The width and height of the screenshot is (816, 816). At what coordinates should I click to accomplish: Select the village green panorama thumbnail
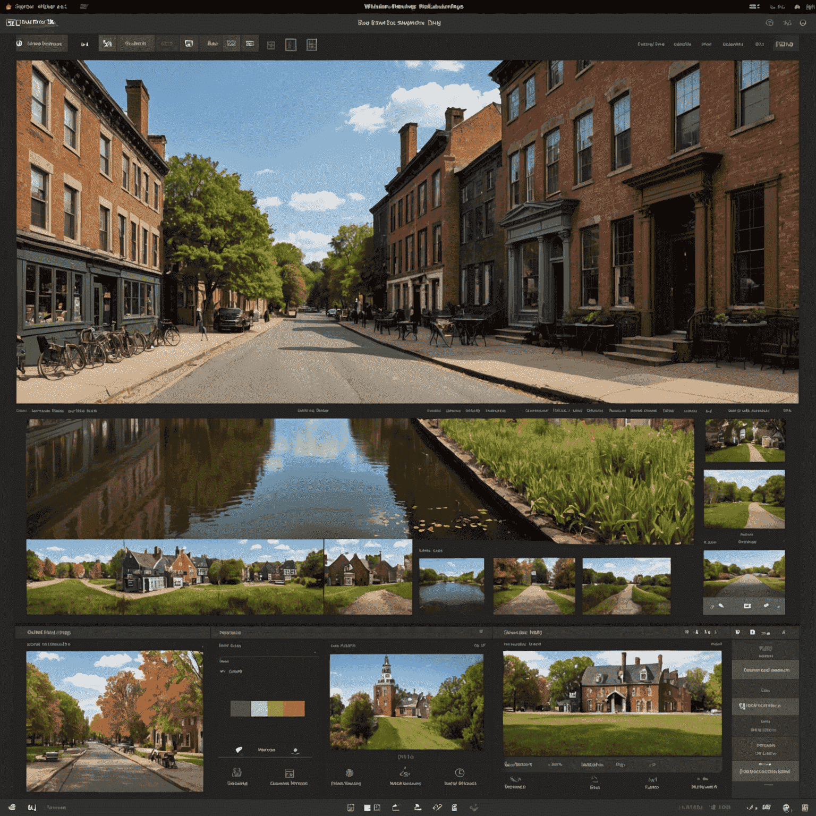(175, 577)
